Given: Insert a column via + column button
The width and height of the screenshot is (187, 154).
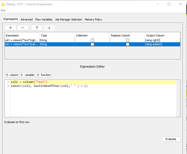Looking at the screenshot, I should coord(12,75).
